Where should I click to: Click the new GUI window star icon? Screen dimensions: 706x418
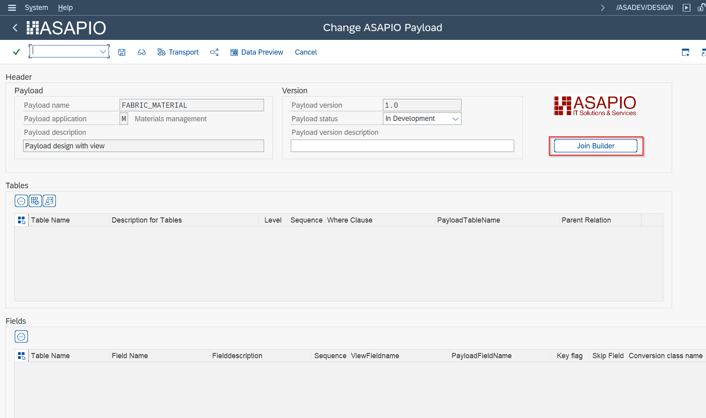(x=686, y=52)
